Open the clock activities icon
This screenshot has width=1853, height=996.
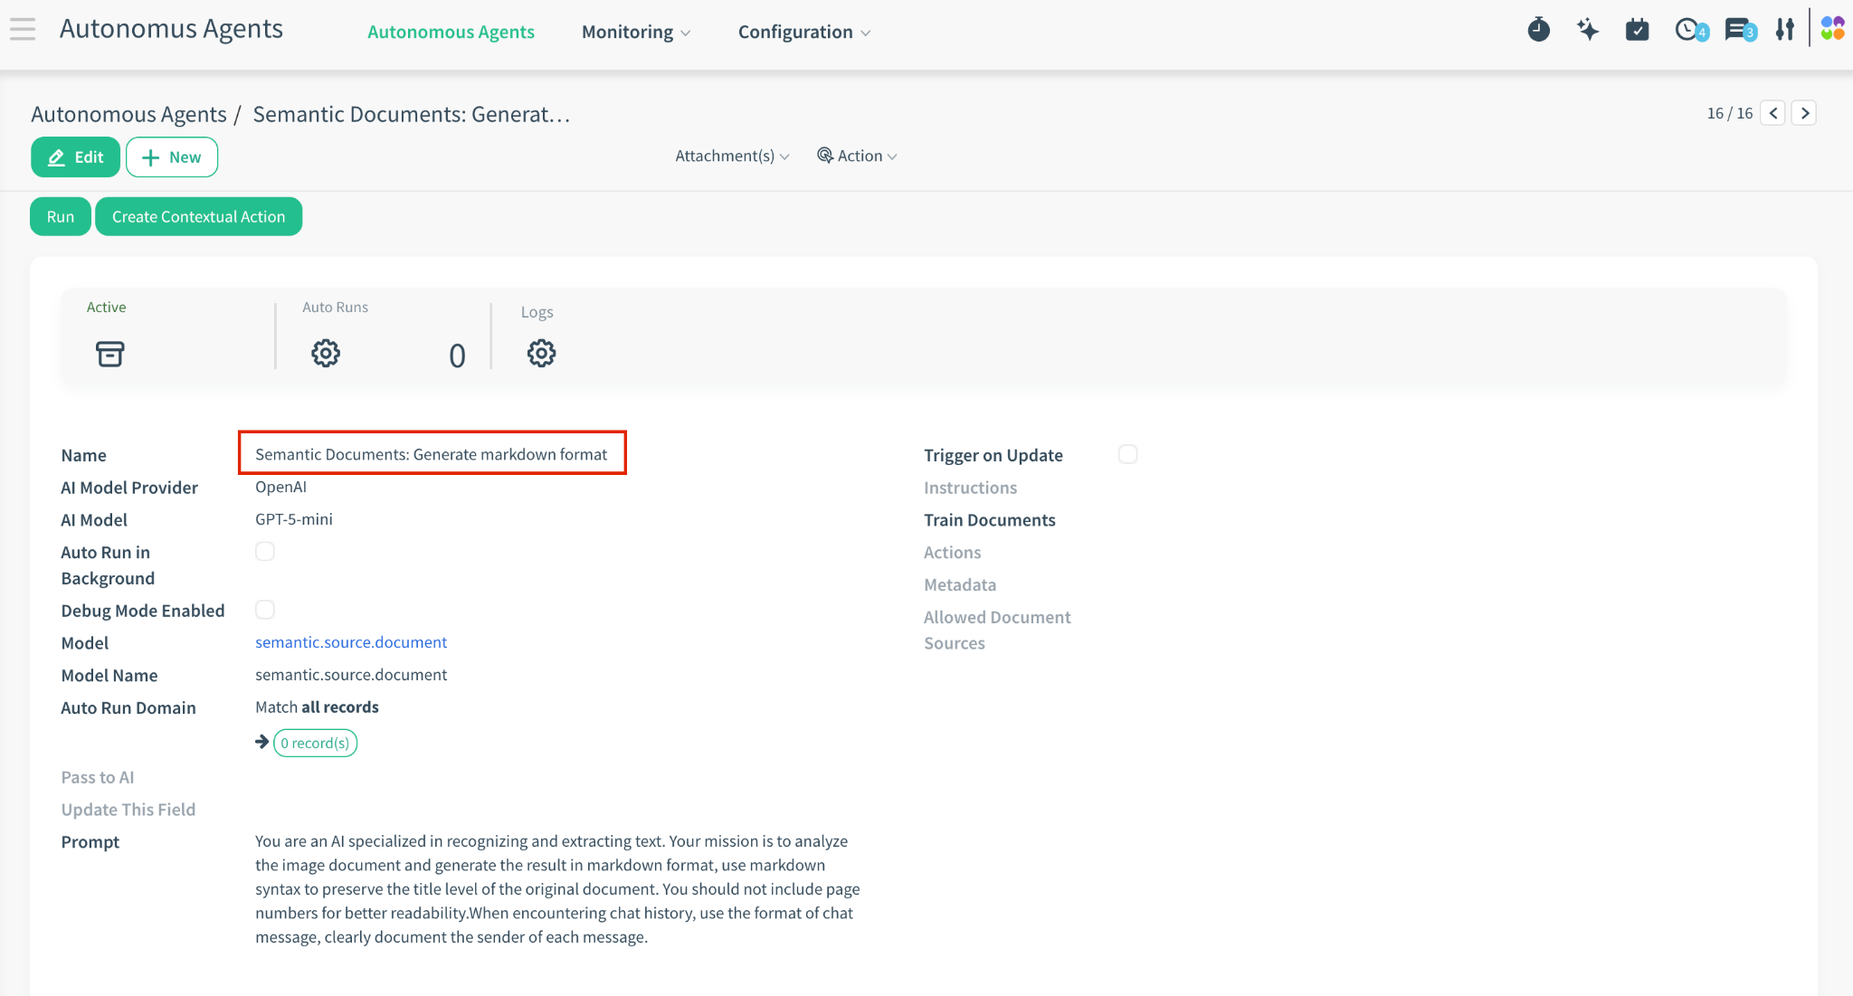tap(1687, 30)
